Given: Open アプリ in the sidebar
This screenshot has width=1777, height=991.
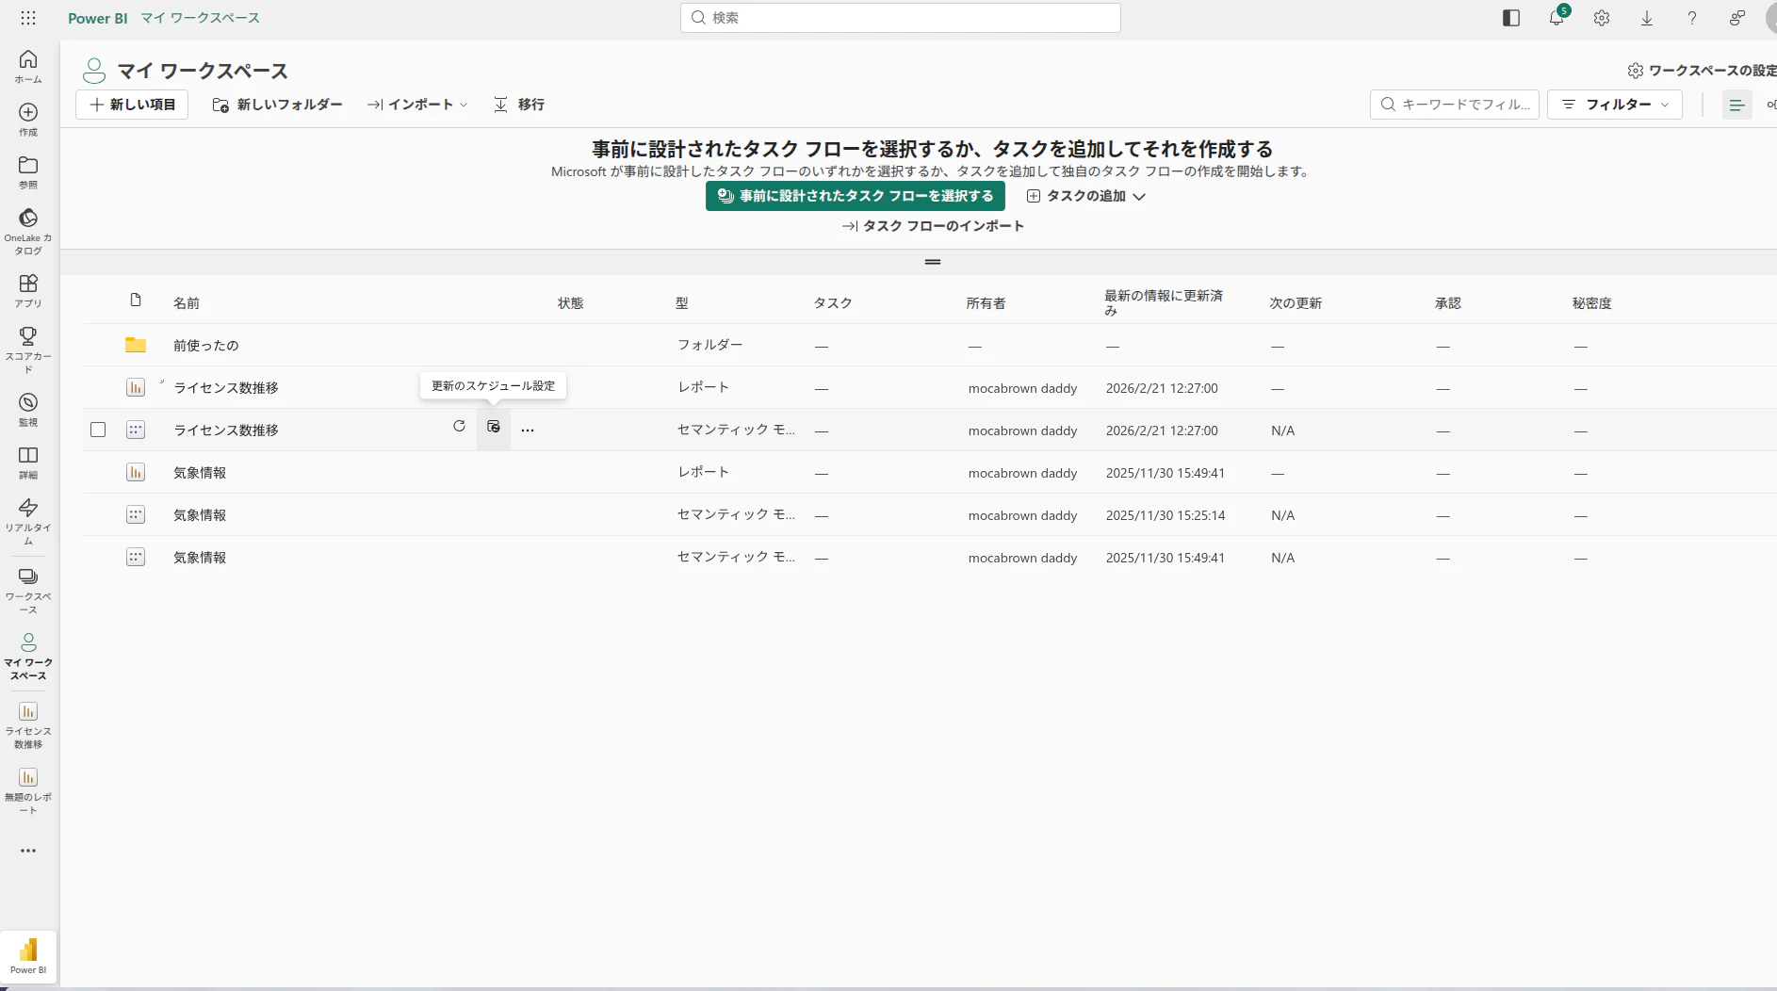Looking at the screenshot, I should 28,290.
